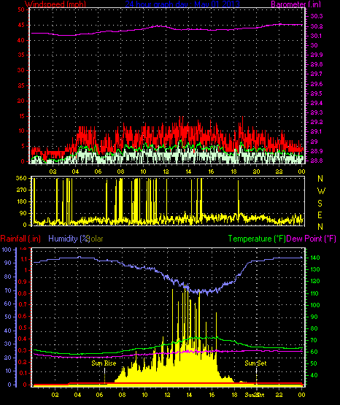Image resolution: width=340 pixels, height=405 pixels.
Task: Click the 'E' compass direction label
Action: pos(320,215)
